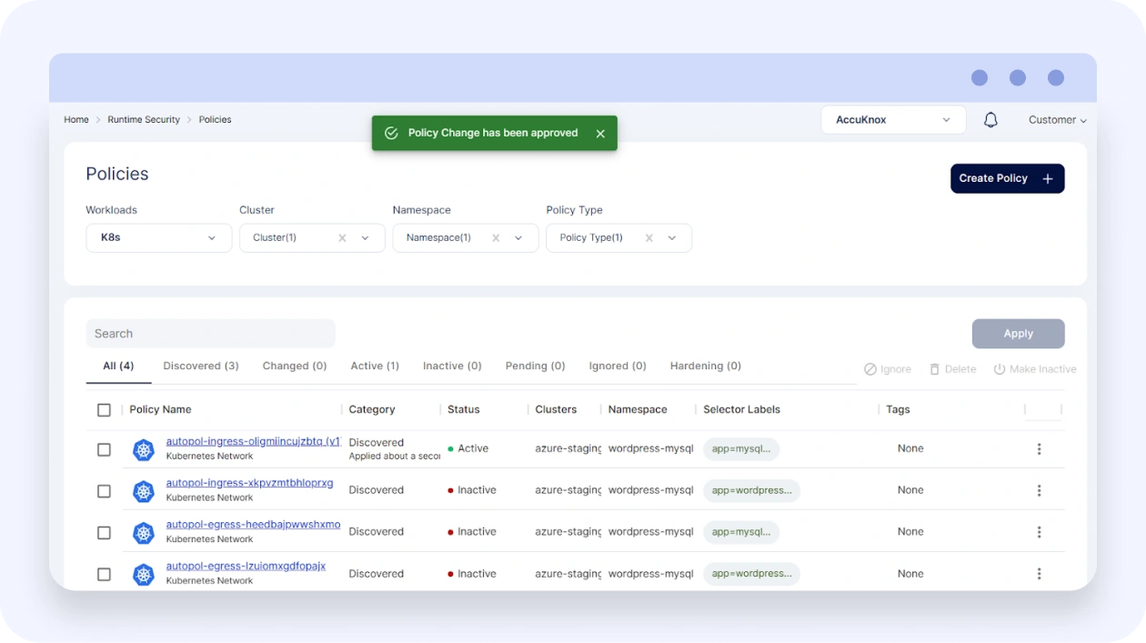Click the Delete trash action
Viewport: 1146px width, 643px height.
tap(952, 369)
